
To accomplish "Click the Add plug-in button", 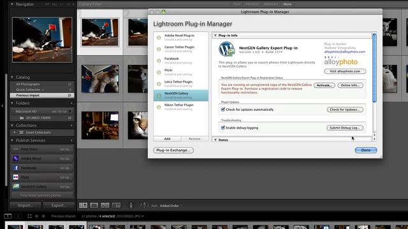I will click(167, 139).
